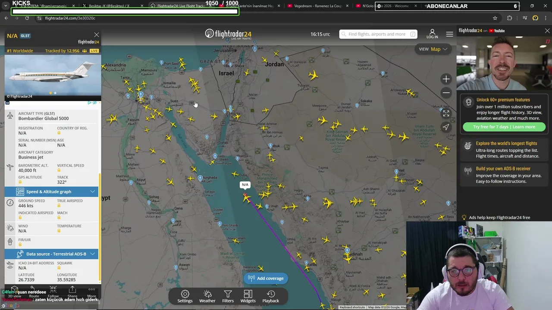Click the LOG IN user icon

click(x=432, y=34)
